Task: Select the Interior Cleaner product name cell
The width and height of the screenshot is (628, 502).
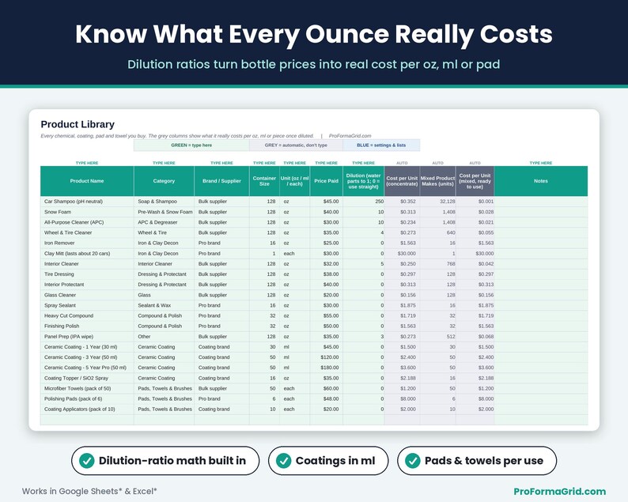Action: point(87,264)
